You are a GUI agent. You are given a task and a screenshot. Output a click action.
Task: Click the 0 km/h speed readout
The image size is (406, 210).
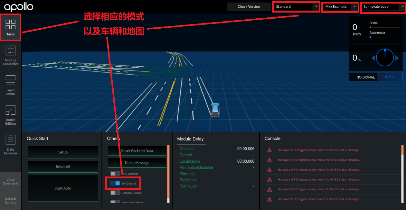[357, 29]
